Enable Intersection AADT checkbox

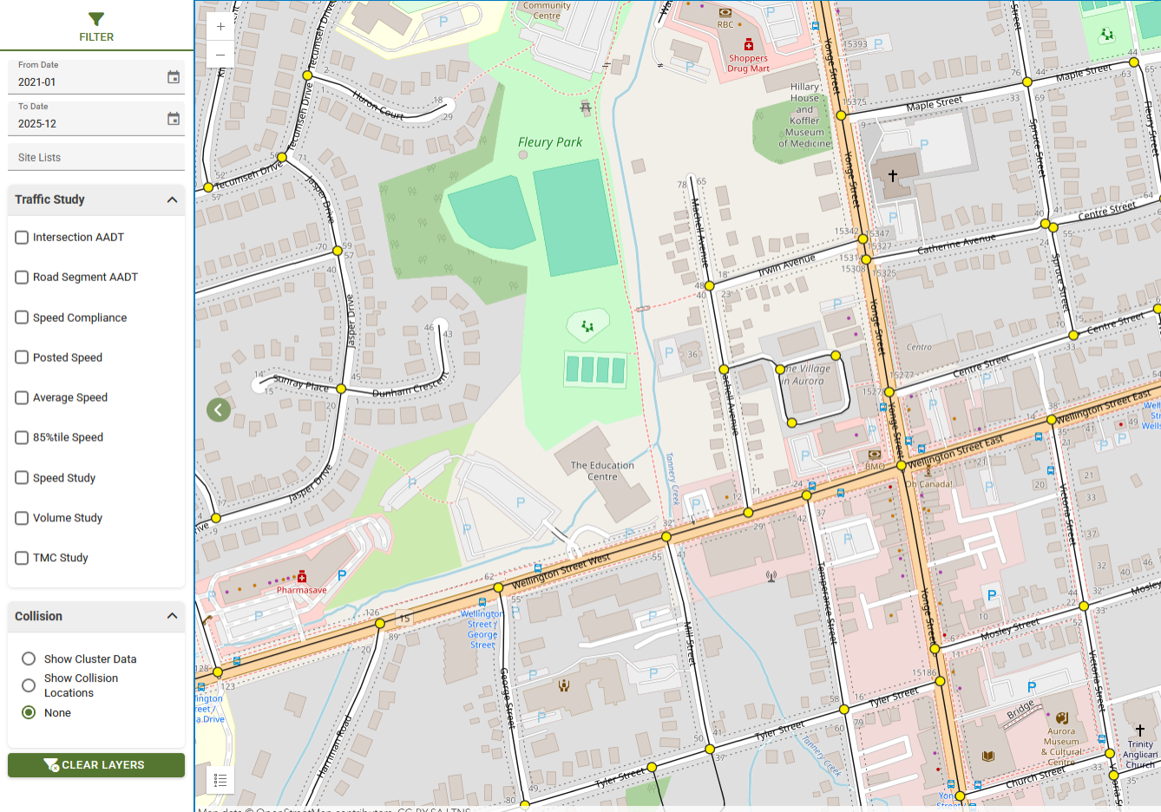[22, 237]
